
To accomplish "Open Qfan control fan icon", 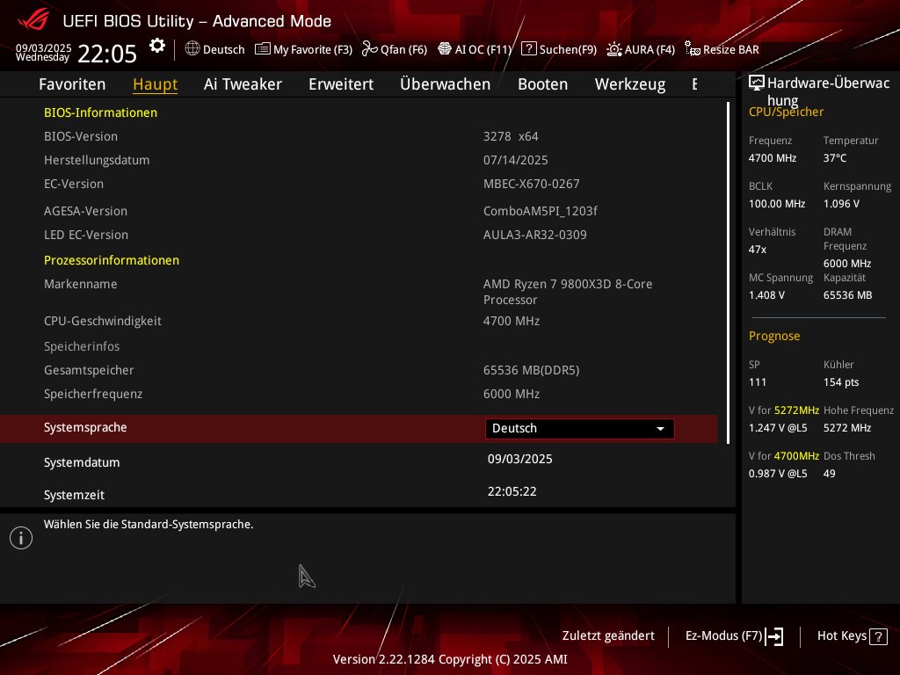I will click(370, 49).
